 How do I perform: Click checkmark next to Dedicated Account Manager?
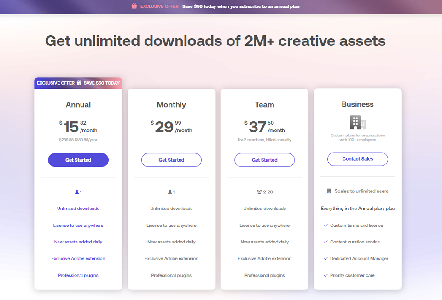coord(326,258)
